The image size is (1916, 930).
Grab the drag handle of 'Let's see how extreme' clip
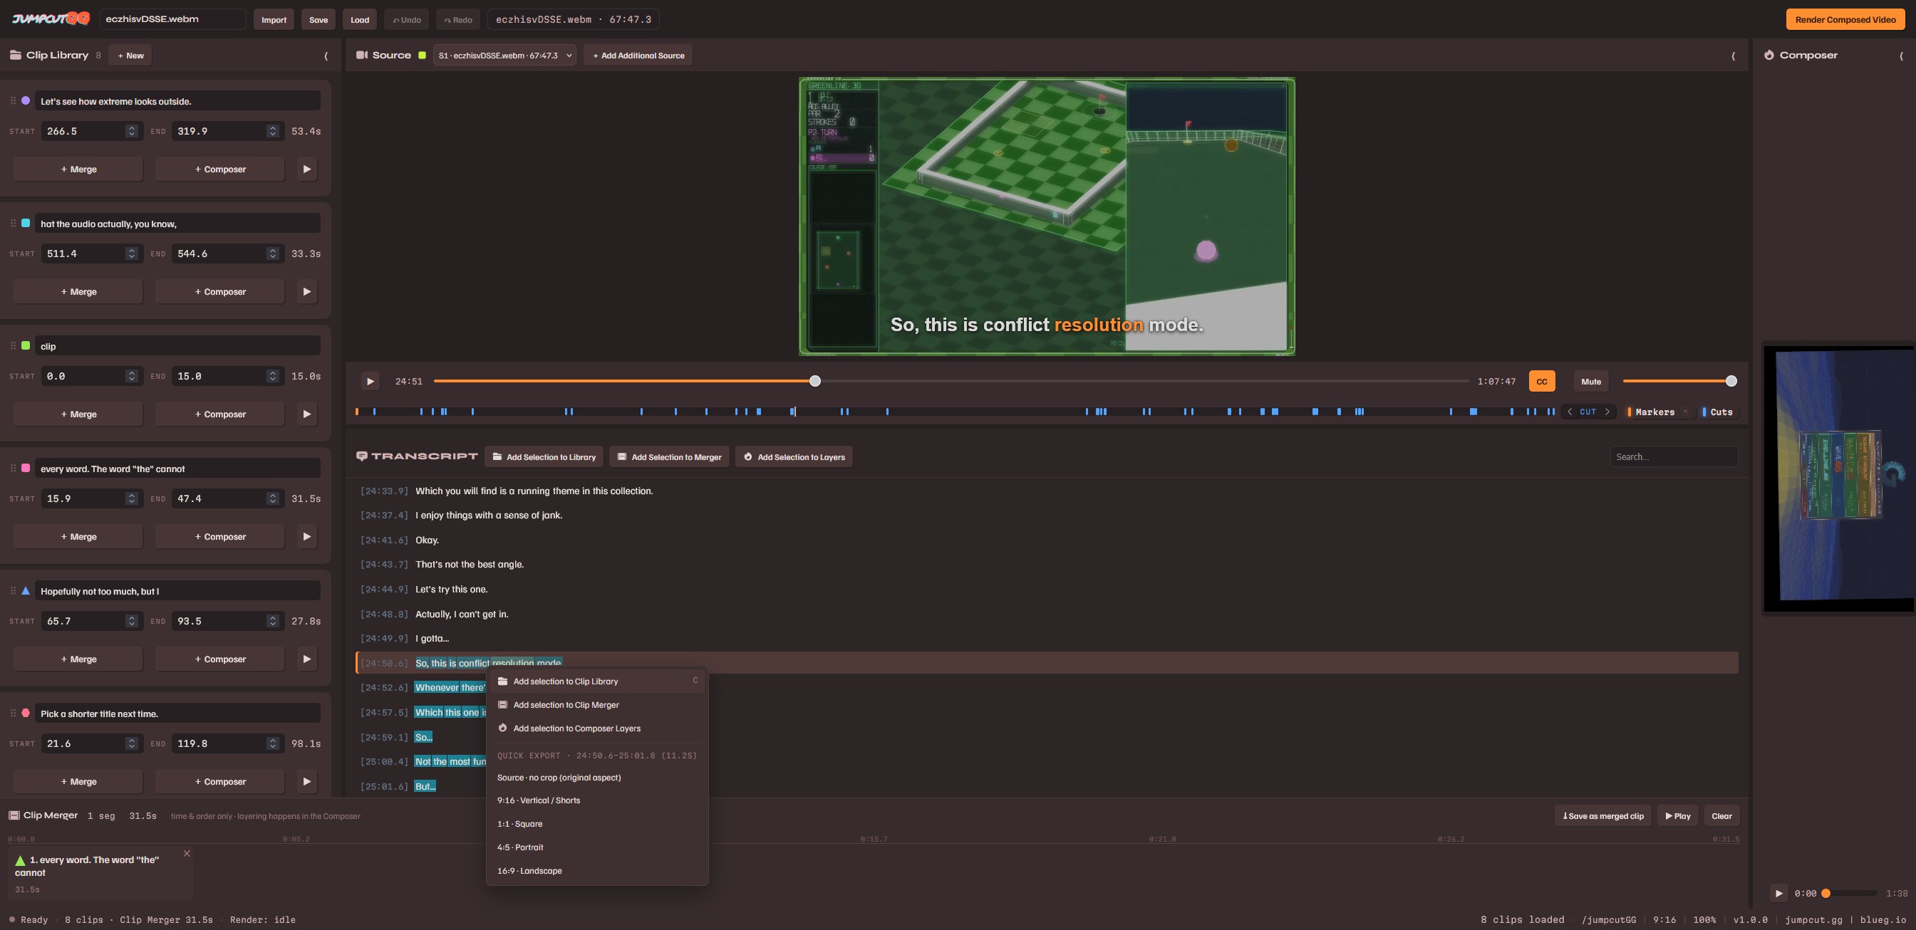pos(13,100)
